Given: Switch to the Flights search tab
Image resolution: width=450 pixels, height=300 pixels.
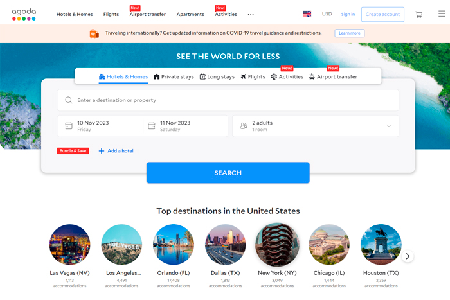Looking at the screenshot, I should 253,77.
